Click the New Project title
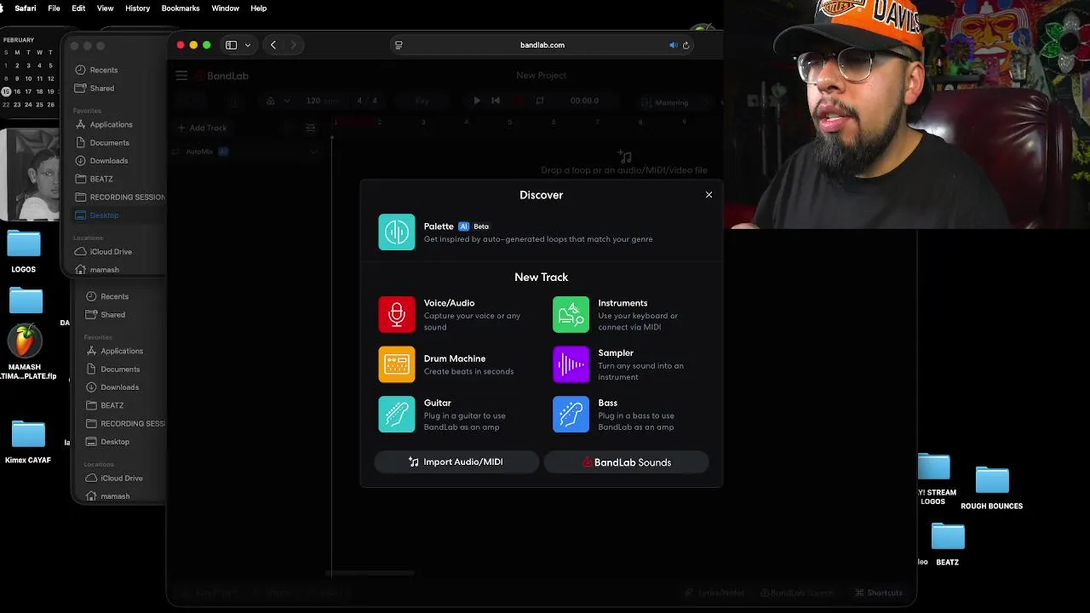The image size is (1090, 613). click(542, 75)
